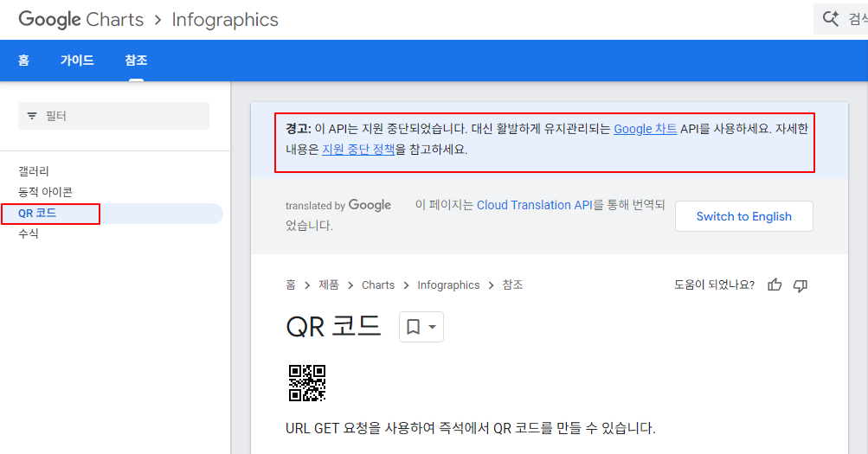This screenshot has width=868, height=454.
Task: Select the 참조 tab
Action: click(x=136, y=61)
